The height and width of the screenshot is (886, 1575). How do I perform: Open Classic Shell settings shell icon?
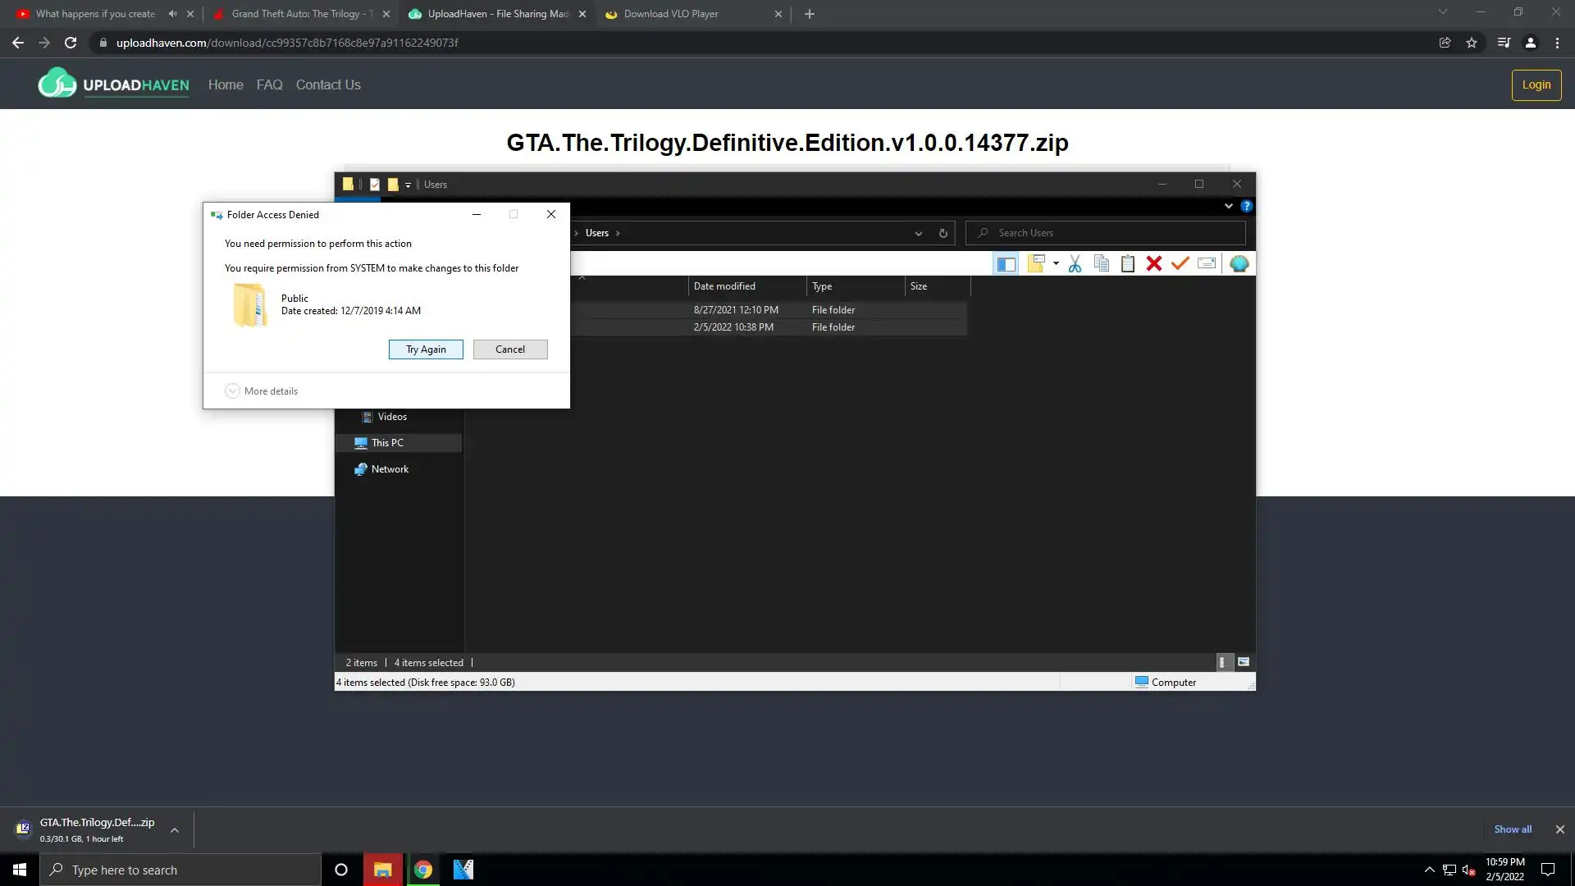(1239, 263)
